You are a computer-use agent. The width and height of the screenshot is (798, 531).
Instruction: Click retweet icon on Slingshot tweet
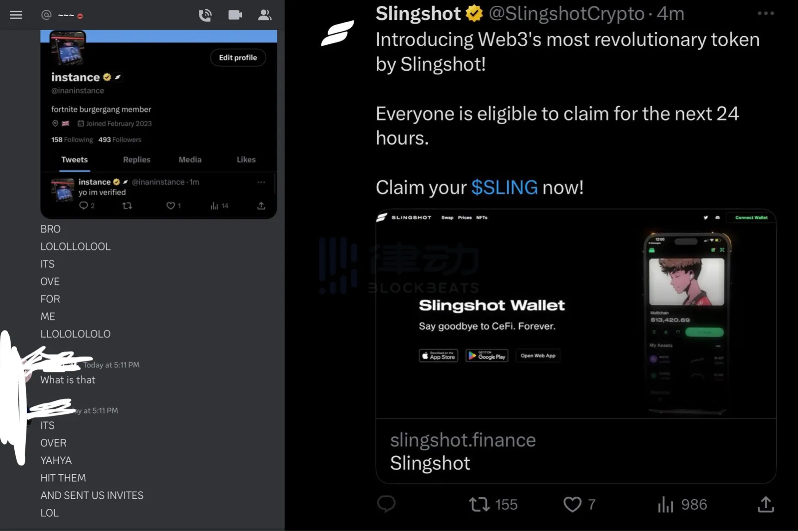point(479,504)
